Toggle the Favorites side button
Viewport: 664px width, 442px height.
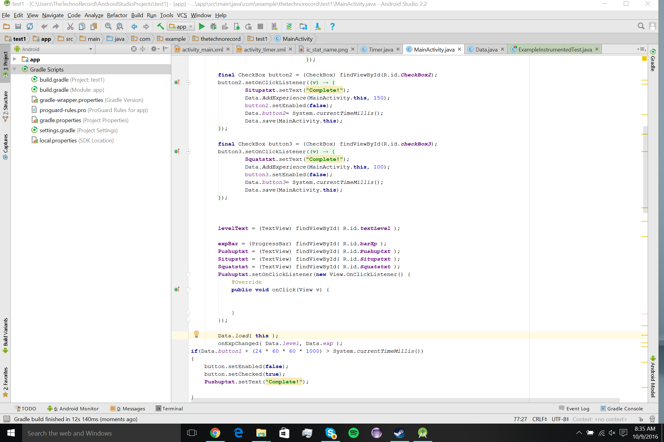click(x=5, y=382)
